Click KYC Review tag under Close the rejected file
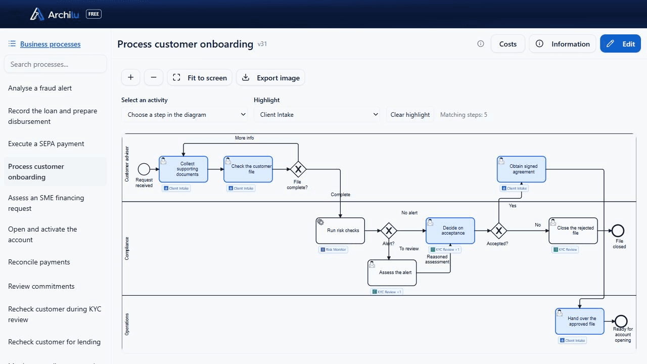 [x=566, y=250]
